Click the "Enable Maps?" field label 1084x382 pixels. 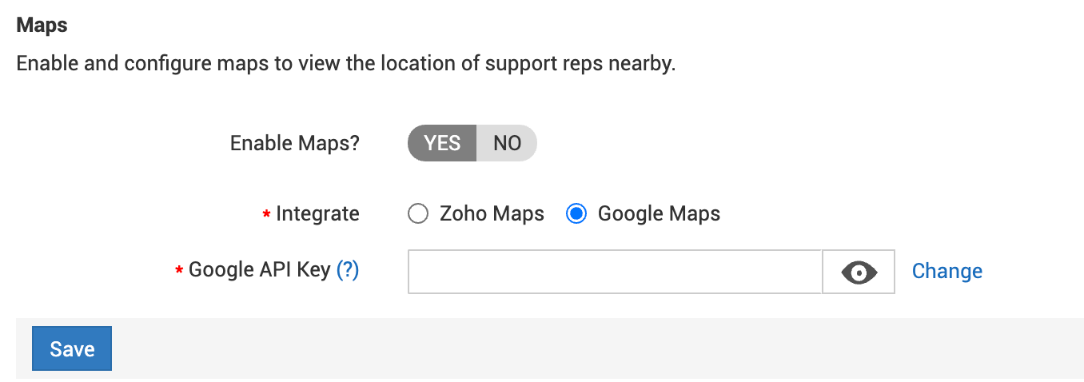295,143
